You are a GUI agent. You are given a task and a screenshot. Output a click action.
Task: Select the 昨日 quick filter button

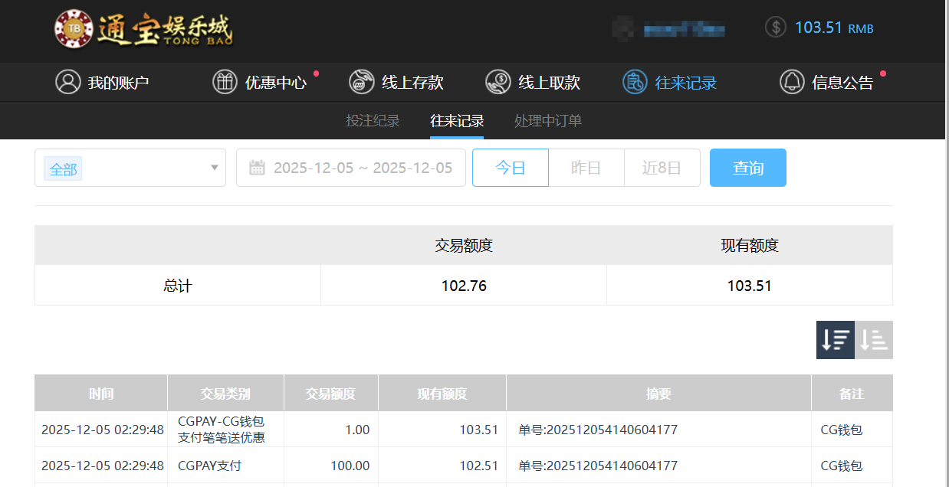[x=586, y=168]
